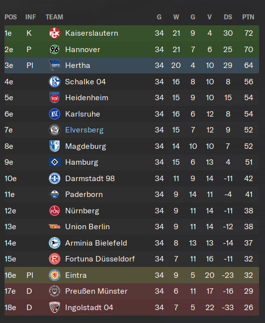265x323 pixels.
Task: Click the TEAM column header
Action: coord(55,17)
